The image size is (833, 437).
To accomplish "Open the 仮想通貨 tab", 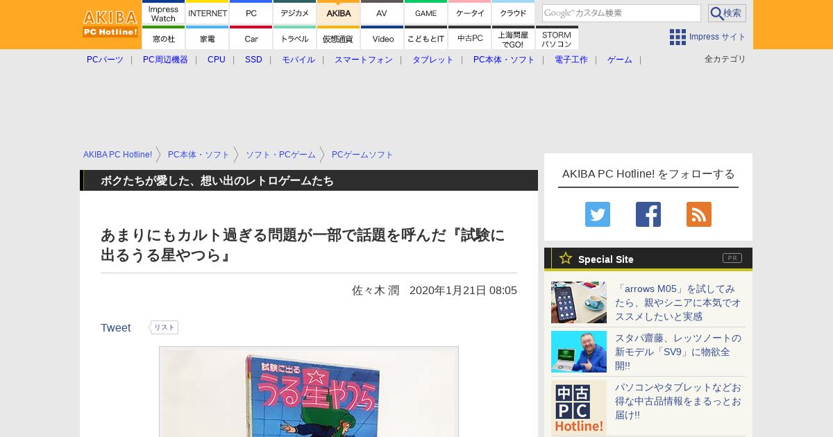I will click(339, 38).
